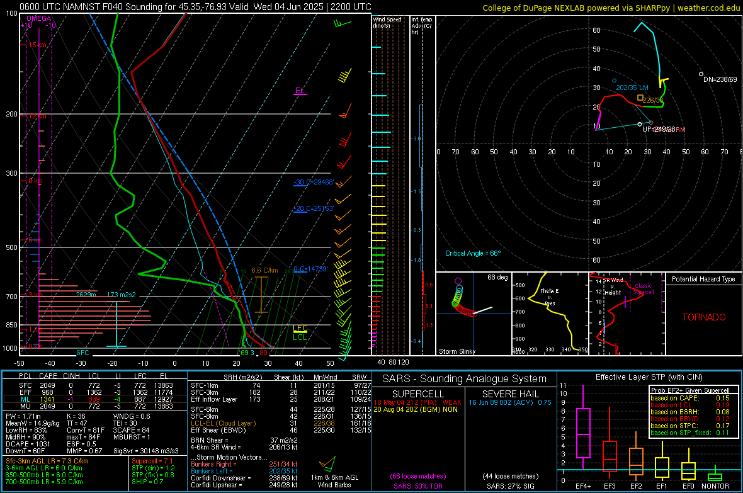743x493 pixels.
Task: Click the -30 C=29468' height label
Action: coord(314,182)
